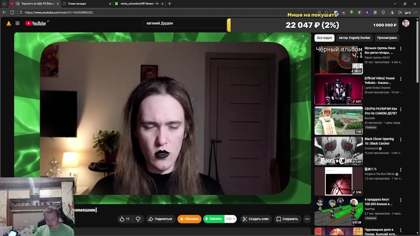
Task: Open the browser extensions puzzle icon
Action: click(x=383, y=12)
